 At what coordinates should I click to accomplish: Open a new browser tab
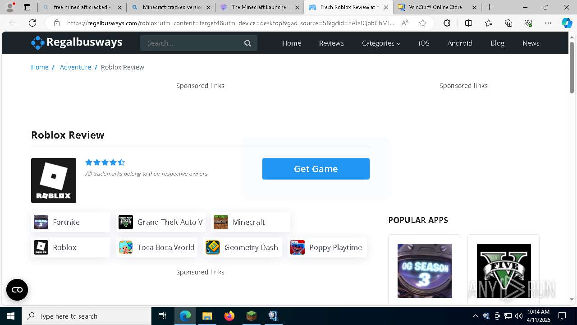(489, 7)
